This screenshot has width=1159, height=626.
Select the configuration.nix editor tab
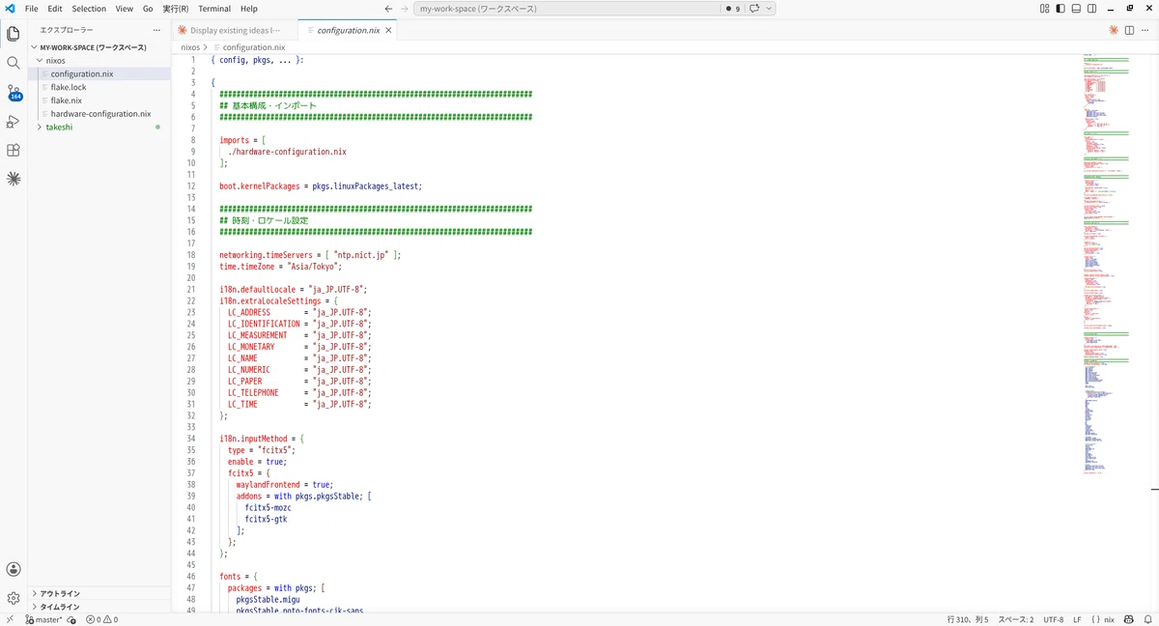click(x=348, y=30)
